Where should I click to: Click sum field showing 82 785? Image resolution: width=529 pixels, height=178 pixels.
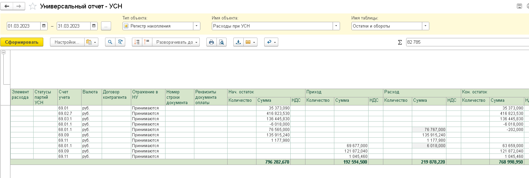click(x=467, y=42)
